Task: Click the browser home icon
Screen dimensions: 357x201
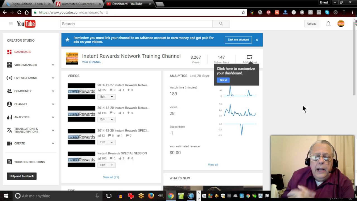Action: click(x=26, y=12)
